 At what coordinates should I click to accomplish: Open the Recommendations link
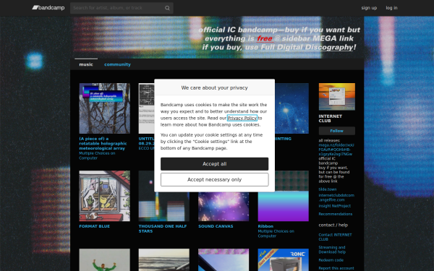[x=336, y=214]
